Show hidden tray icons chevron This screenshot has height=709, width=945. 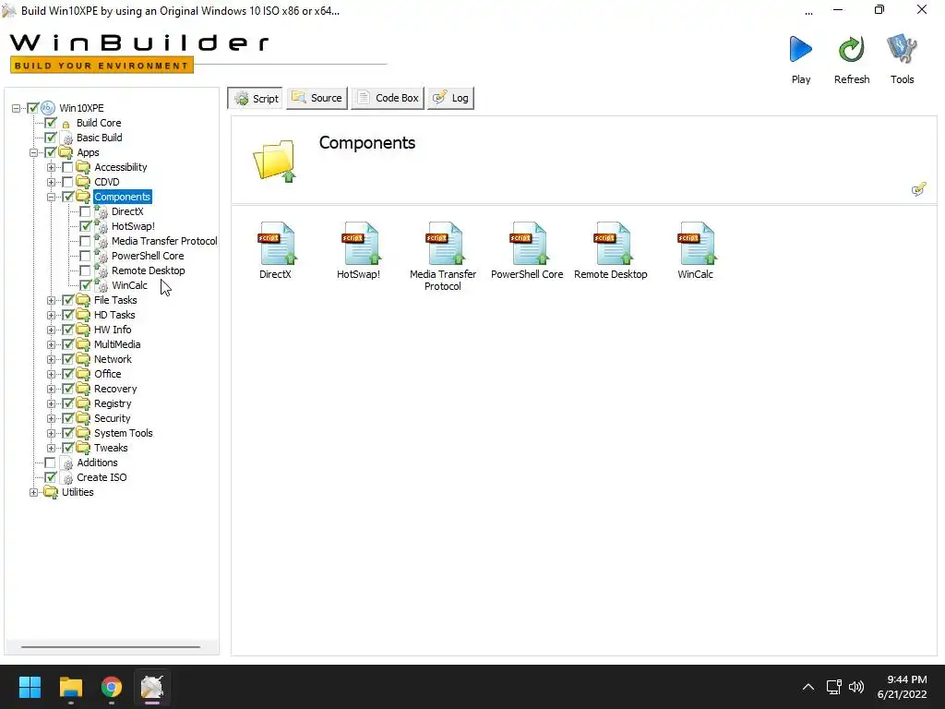(x=808, y=687)
